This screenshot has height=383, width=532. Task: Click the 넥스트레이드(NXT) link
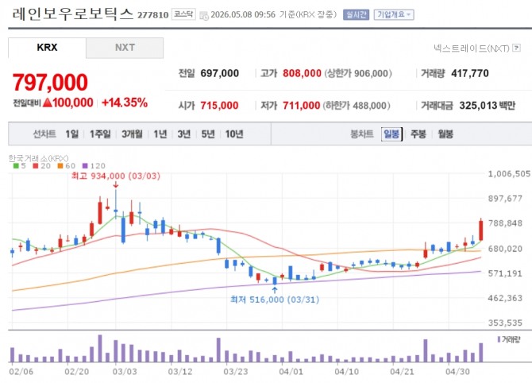click(472, 48)
